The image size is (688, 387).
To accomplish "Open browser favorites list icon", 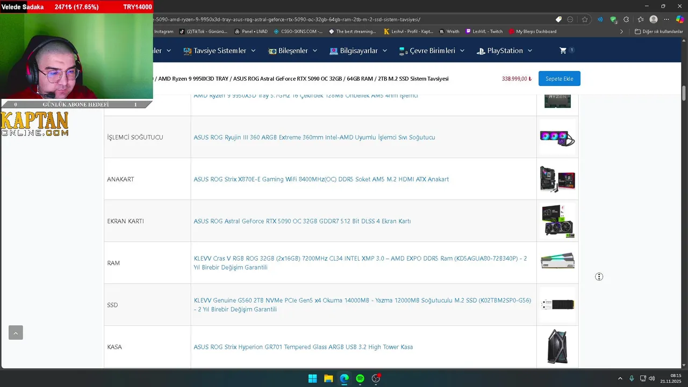I will [640, 19].
